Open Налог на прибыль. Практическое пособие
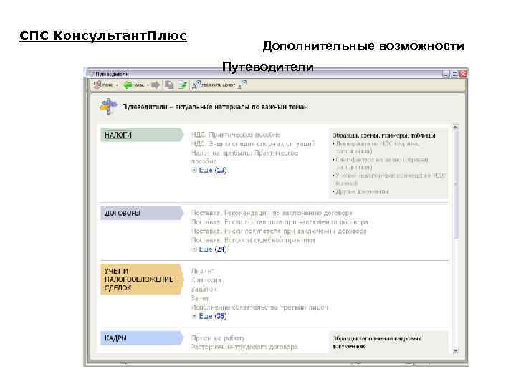Screen dimensions: 516x387 point(245,157)
